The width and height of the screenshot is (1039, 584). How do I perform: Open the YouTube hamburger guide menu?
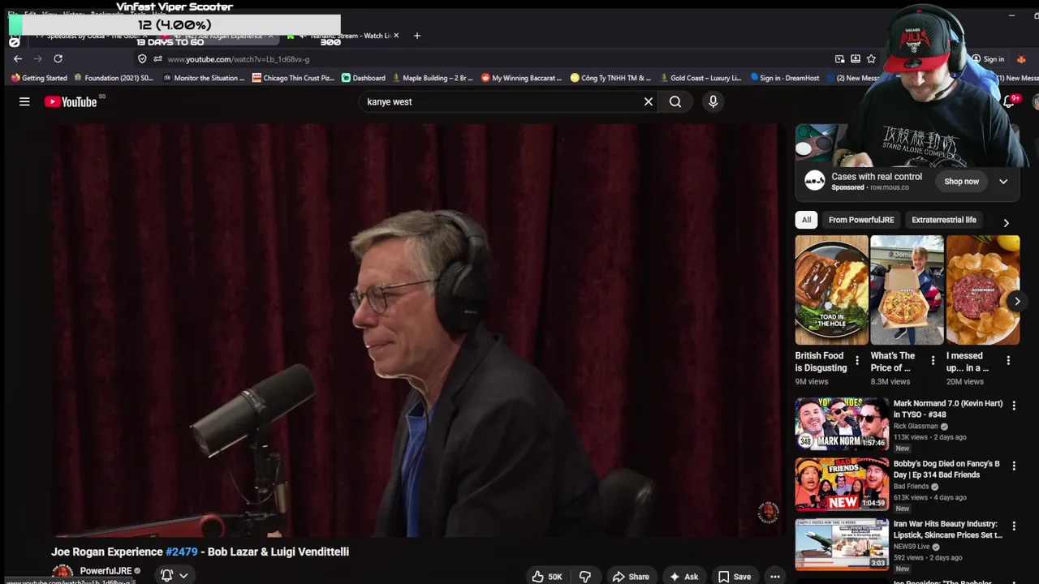tap(24, 101)
